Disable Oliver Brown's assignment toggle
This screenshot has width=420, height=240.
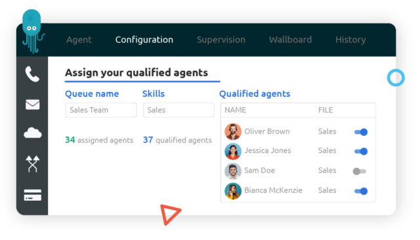click(361, 132)
